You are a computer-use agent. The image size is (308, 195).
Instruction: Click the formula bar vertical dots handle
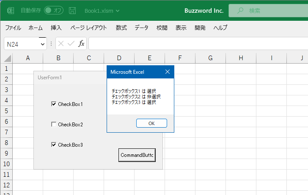tap(51, 44)
